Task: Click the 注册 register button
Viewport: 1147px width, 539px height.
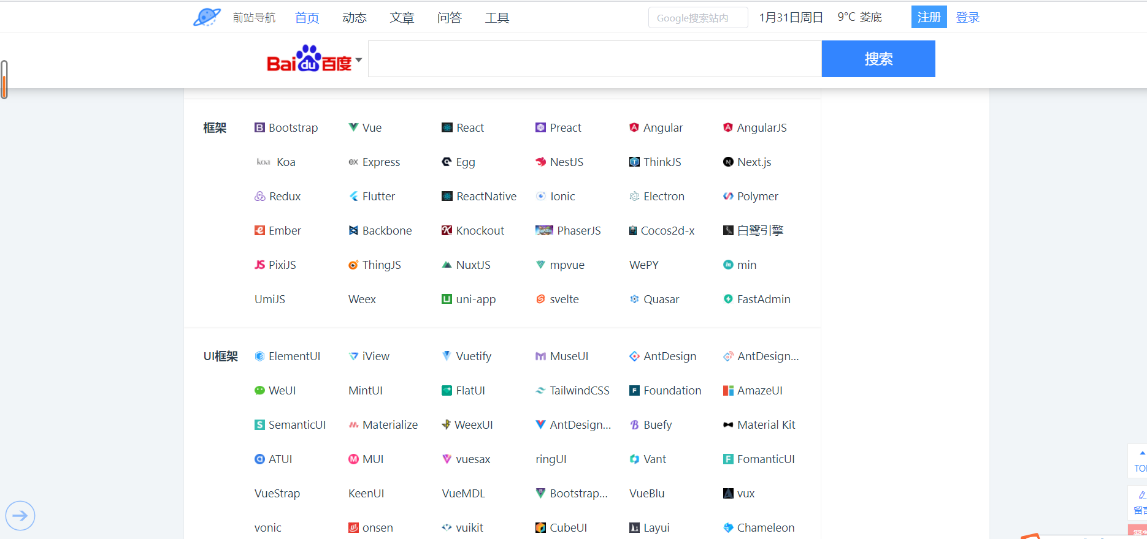Action: coord(929,17)
